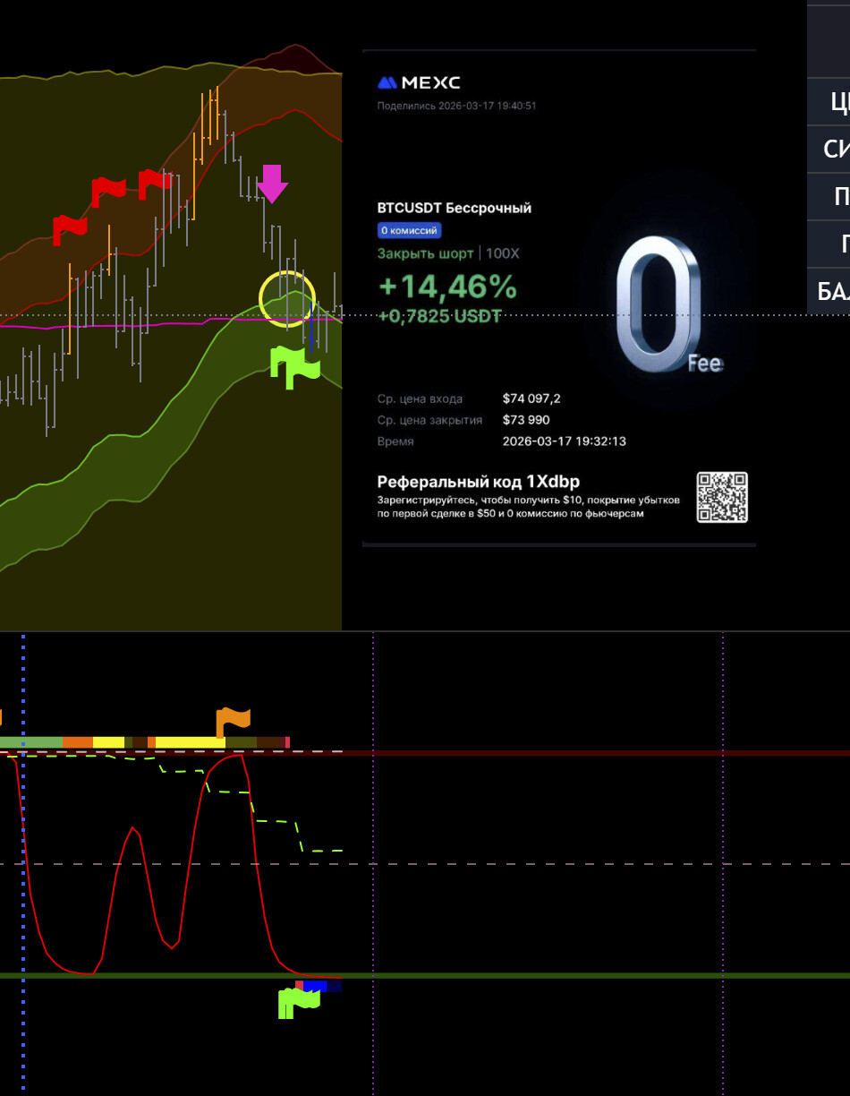Select the "Реферальный код 1Xdbp" text
Image resolution: width=850 pixels, height=1096 pixels.
(x=478, y=482)
